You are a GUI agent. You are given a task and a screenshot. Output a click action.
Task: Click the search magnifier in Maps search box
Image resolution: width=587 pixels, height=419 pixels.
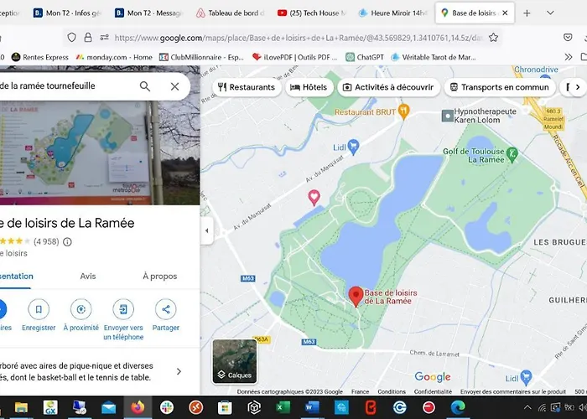pyautogui.click(x=145, y=87)
